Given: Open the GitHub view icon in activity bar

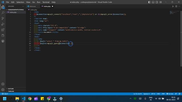Looking at the screenshot, I should [3, 41].
